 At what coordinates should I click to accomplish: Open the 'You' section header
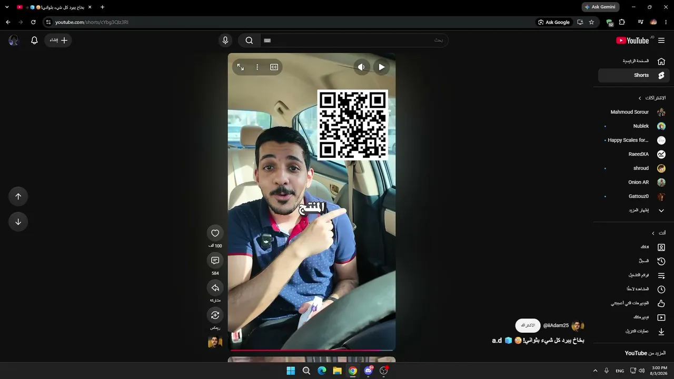click(658, 233)
